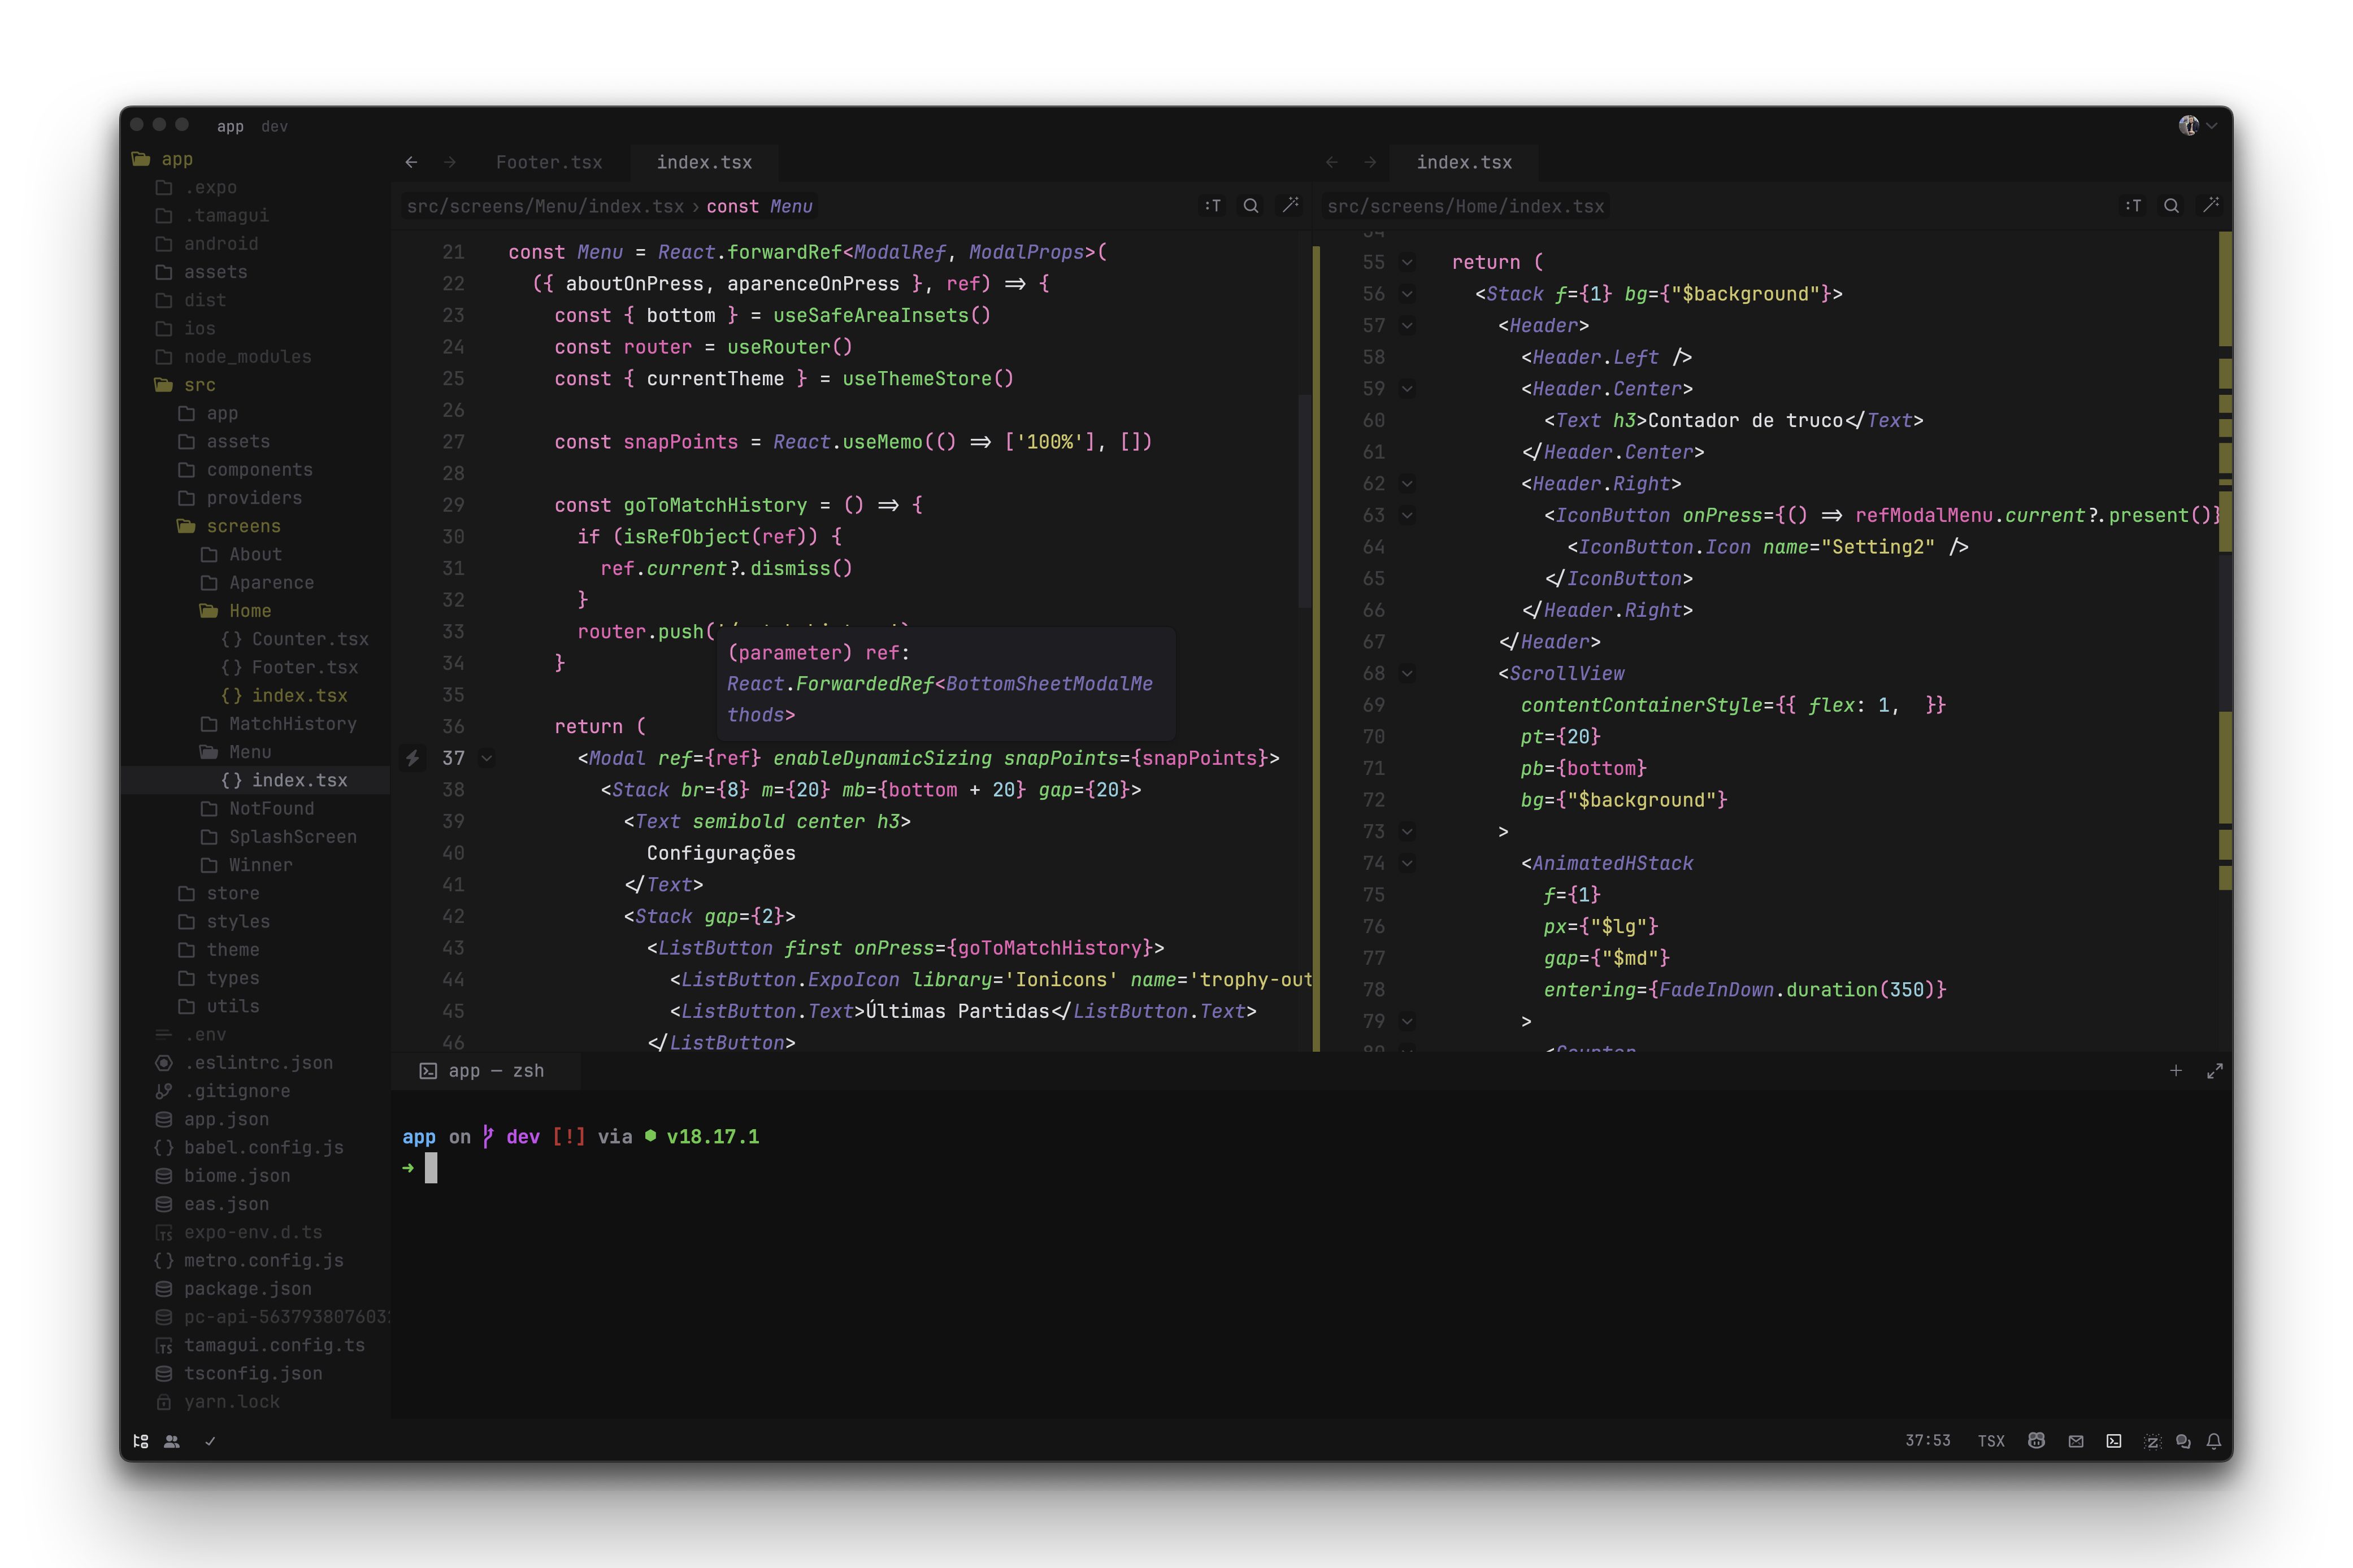Switch to the Footer.tsx tab
Image resolution: width=2353 pixels, height=1568 pixels.
(x=548, y=162)
